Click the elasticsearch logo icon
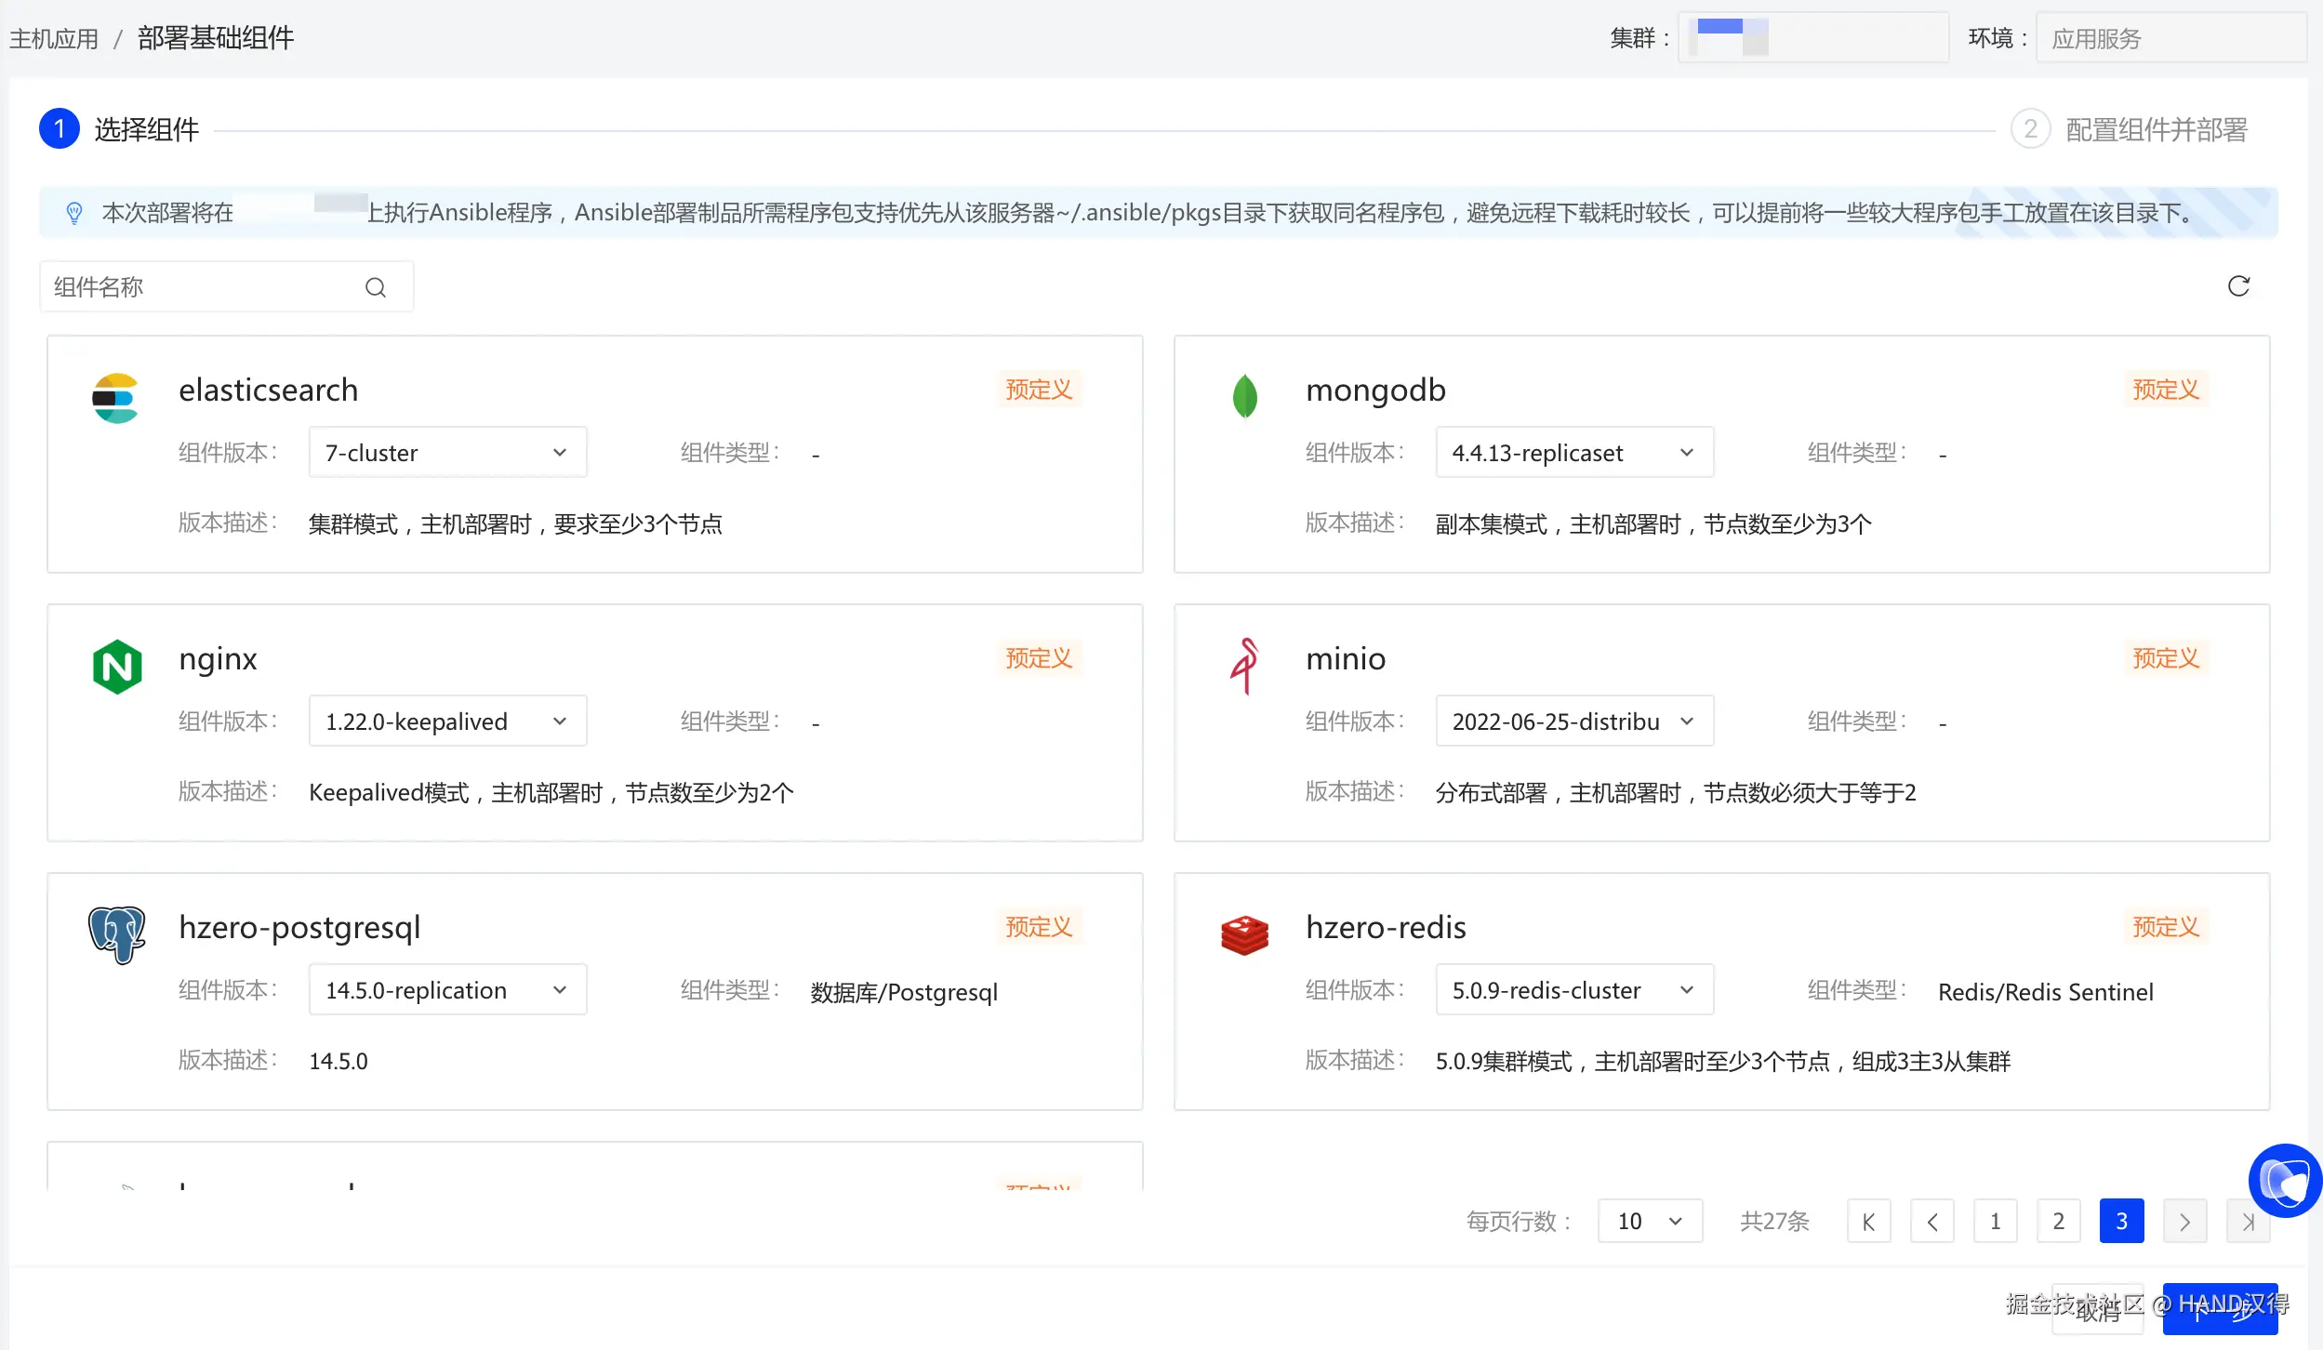 pyautogui.click(x=115, y=399)
